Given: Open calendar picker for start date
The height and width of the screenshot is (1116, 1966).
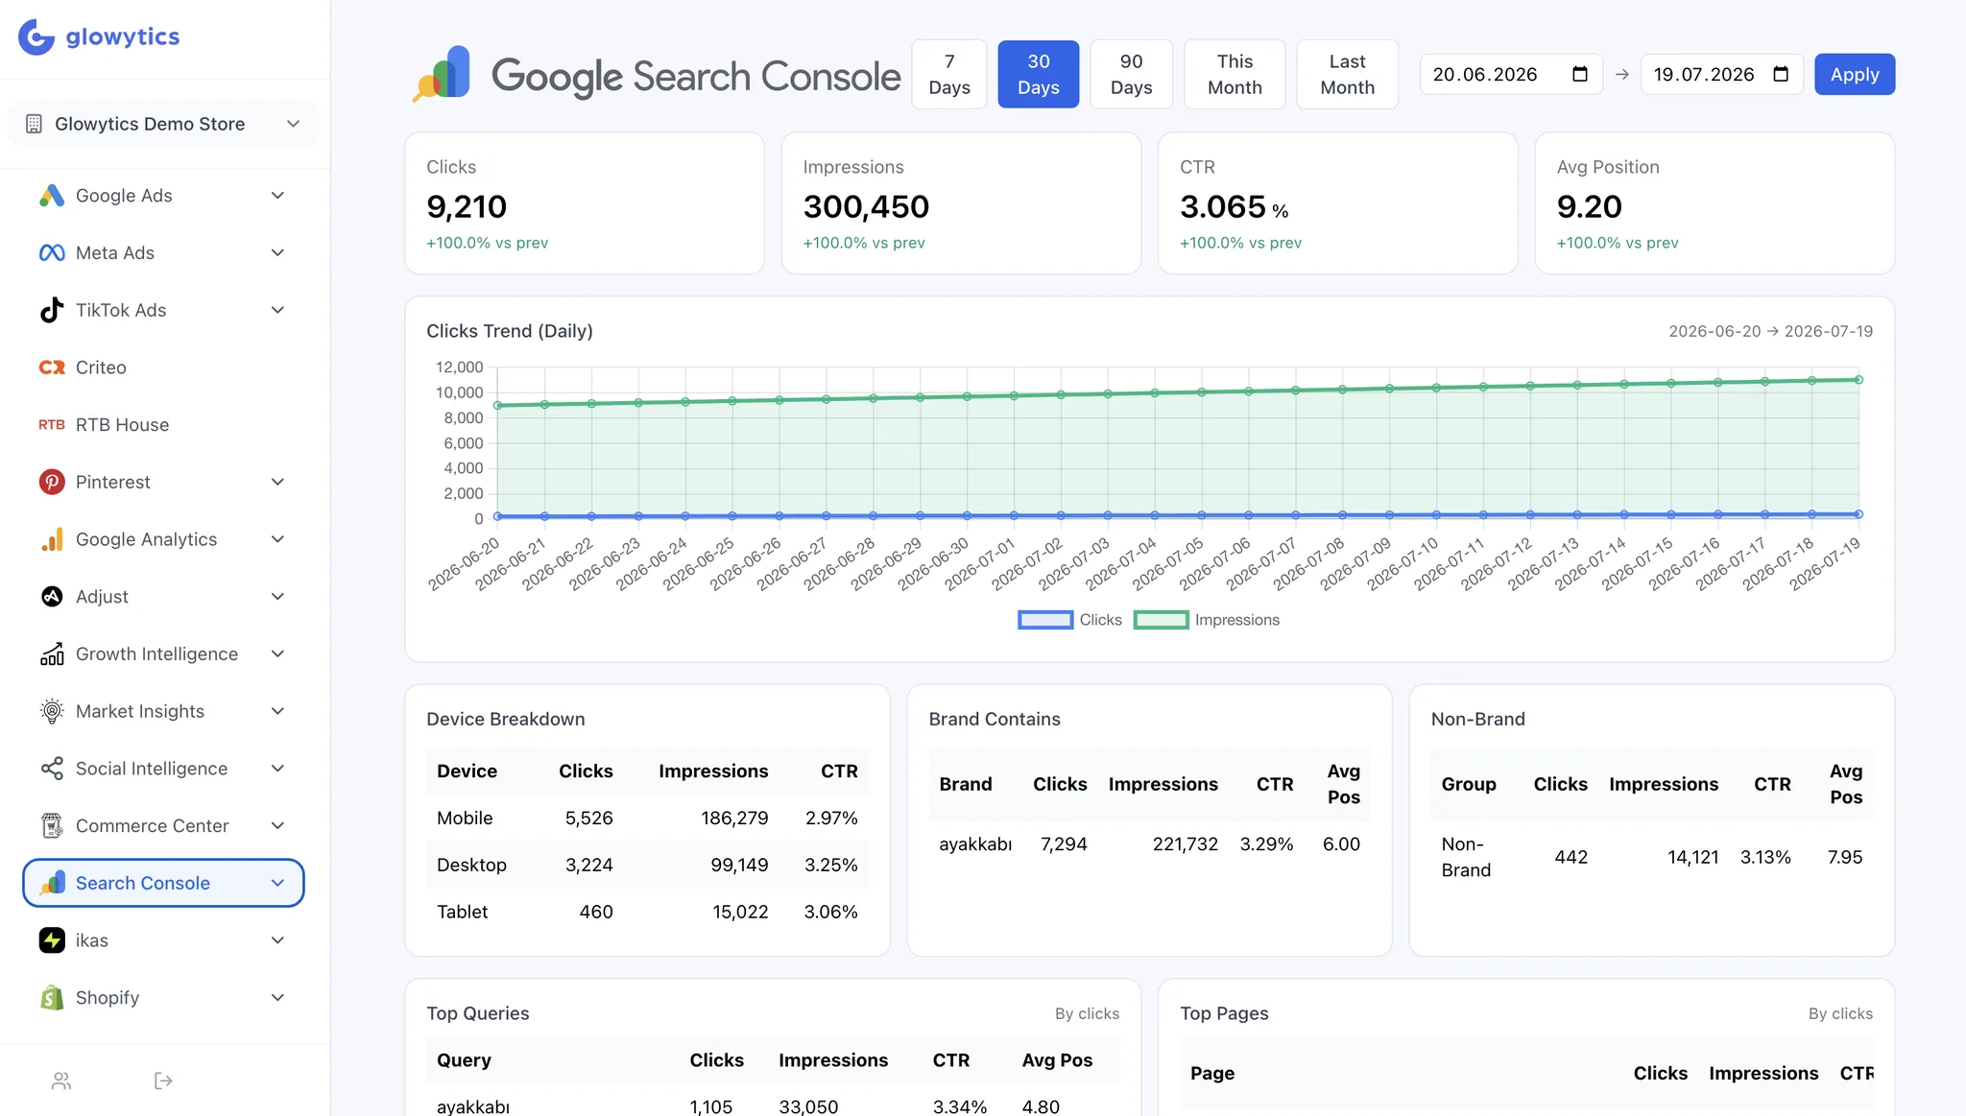Looking at the screenshot, I should click(x=1580, y=74).
